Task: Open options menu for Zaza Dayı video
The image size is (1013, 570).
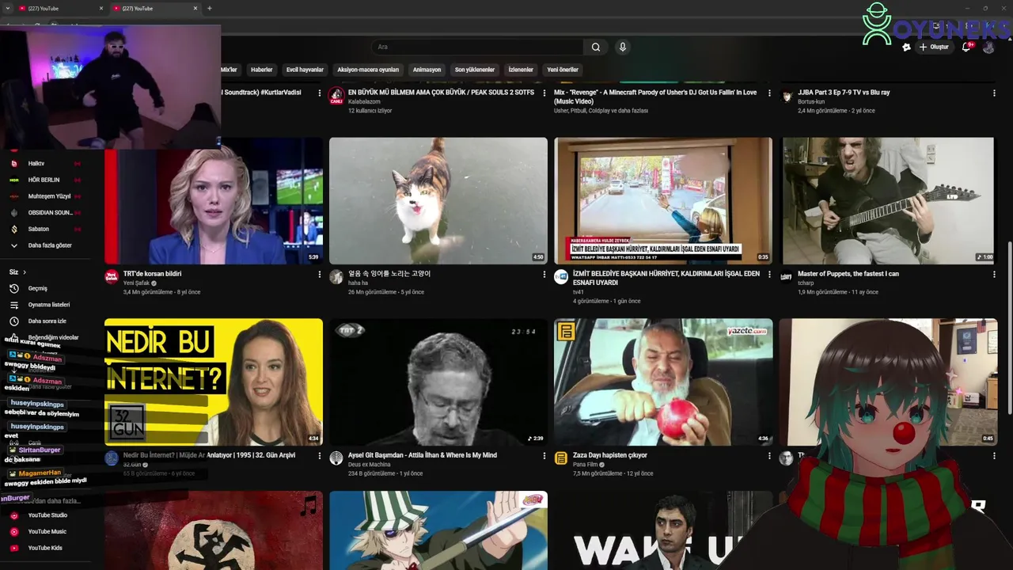Action: [769, 456]
